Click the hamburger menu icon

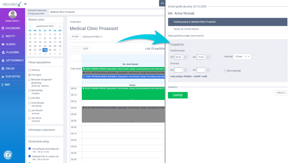pyautogui.click(x=25, y=4)
